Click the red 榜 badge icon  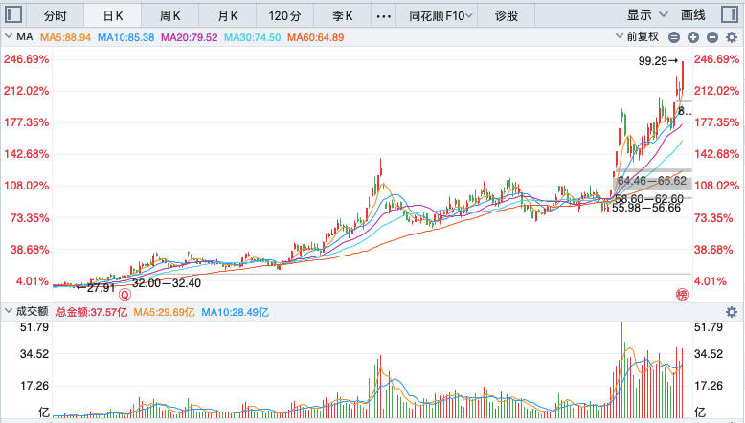[682, 295]
